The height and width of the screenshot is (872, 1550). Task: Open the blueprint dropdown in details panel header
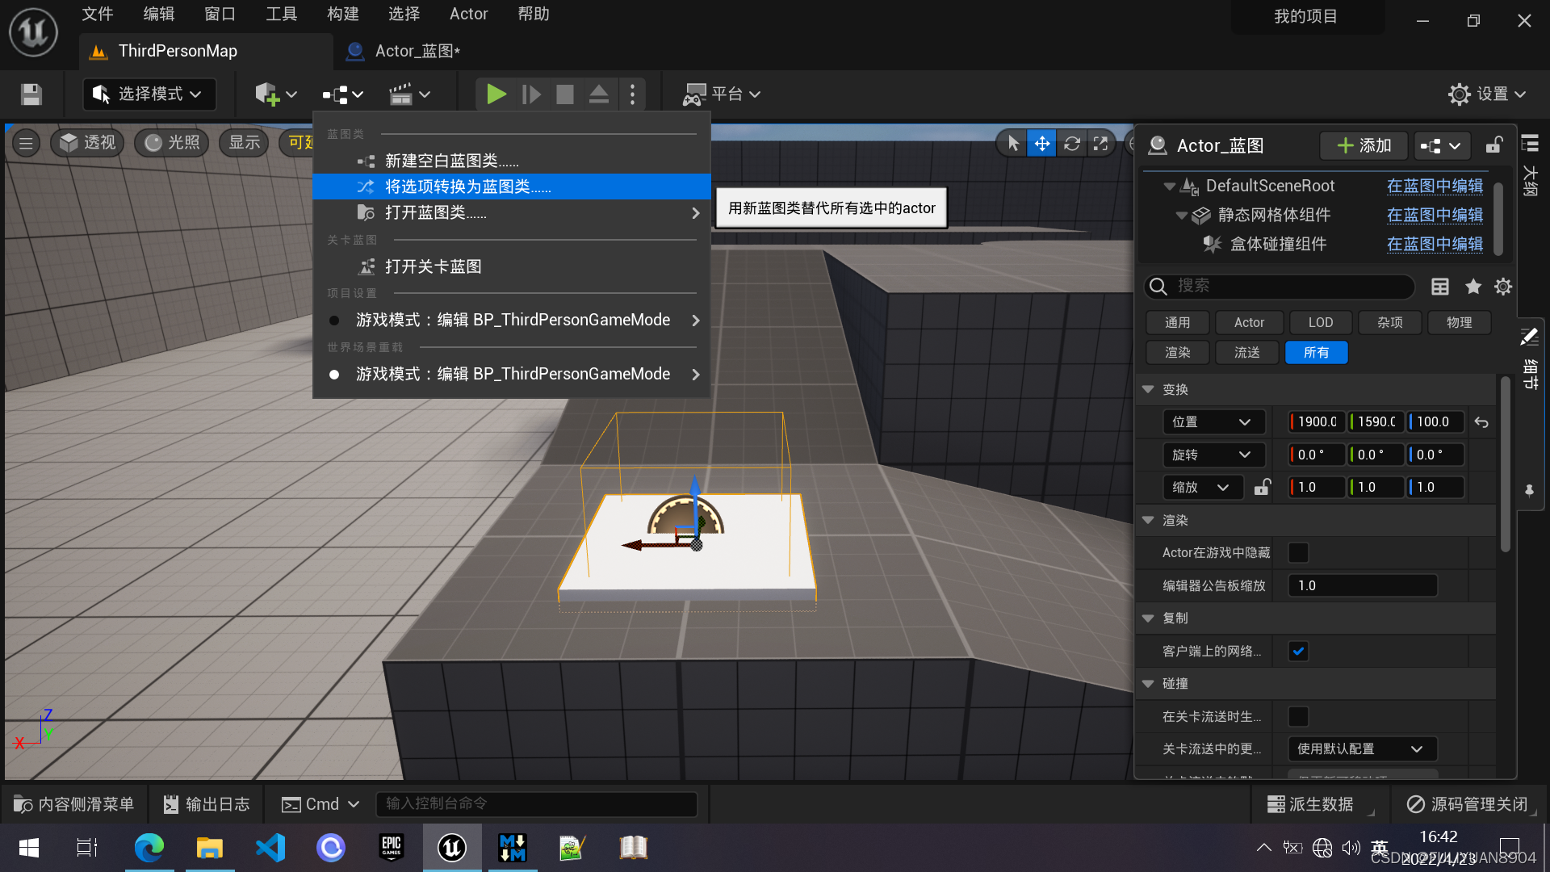1441,145
